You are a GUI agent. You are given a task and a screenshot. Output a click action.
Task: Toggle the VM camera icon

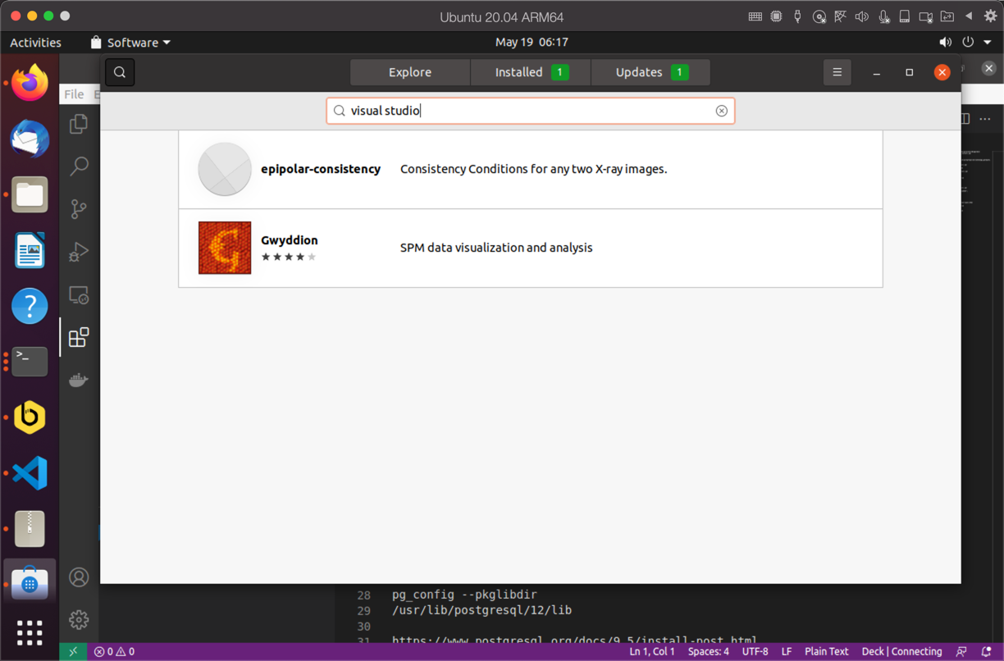[925, 16]
